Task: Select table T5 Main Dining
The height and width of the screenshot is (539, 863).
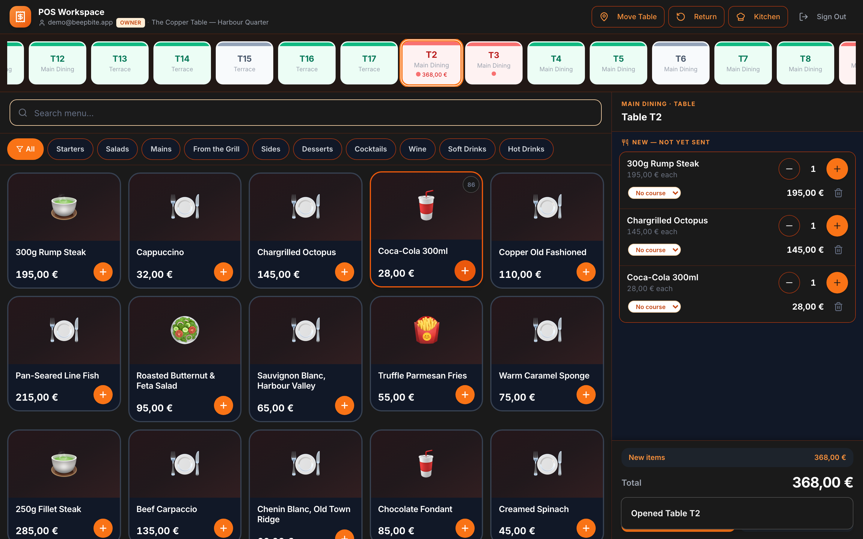Action: (x=618, y=63)
